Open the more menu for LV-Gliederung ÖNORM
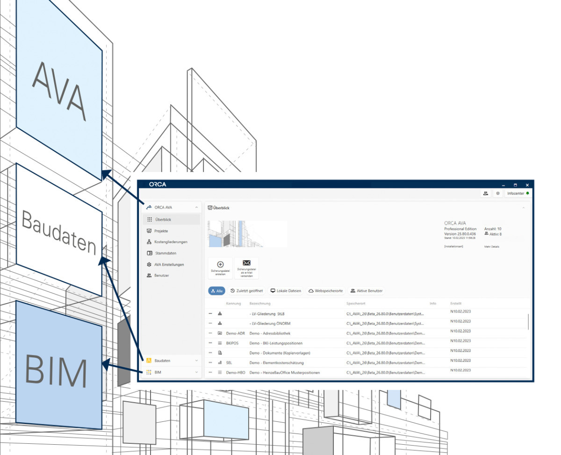Viewport: 561px width, 455px height. [x=210, y=323]
